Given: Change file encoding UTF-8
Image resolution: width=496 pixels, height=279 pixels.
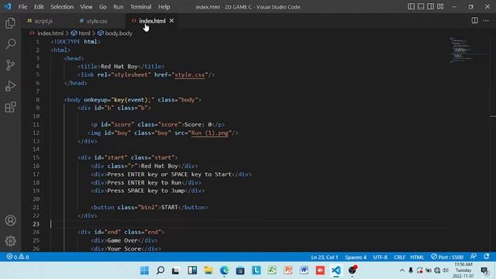Looking at the screenshot, I should [380, 257].
